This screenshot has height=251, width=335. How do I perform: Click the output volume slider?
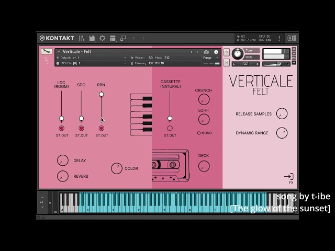[x=276, y=64]
